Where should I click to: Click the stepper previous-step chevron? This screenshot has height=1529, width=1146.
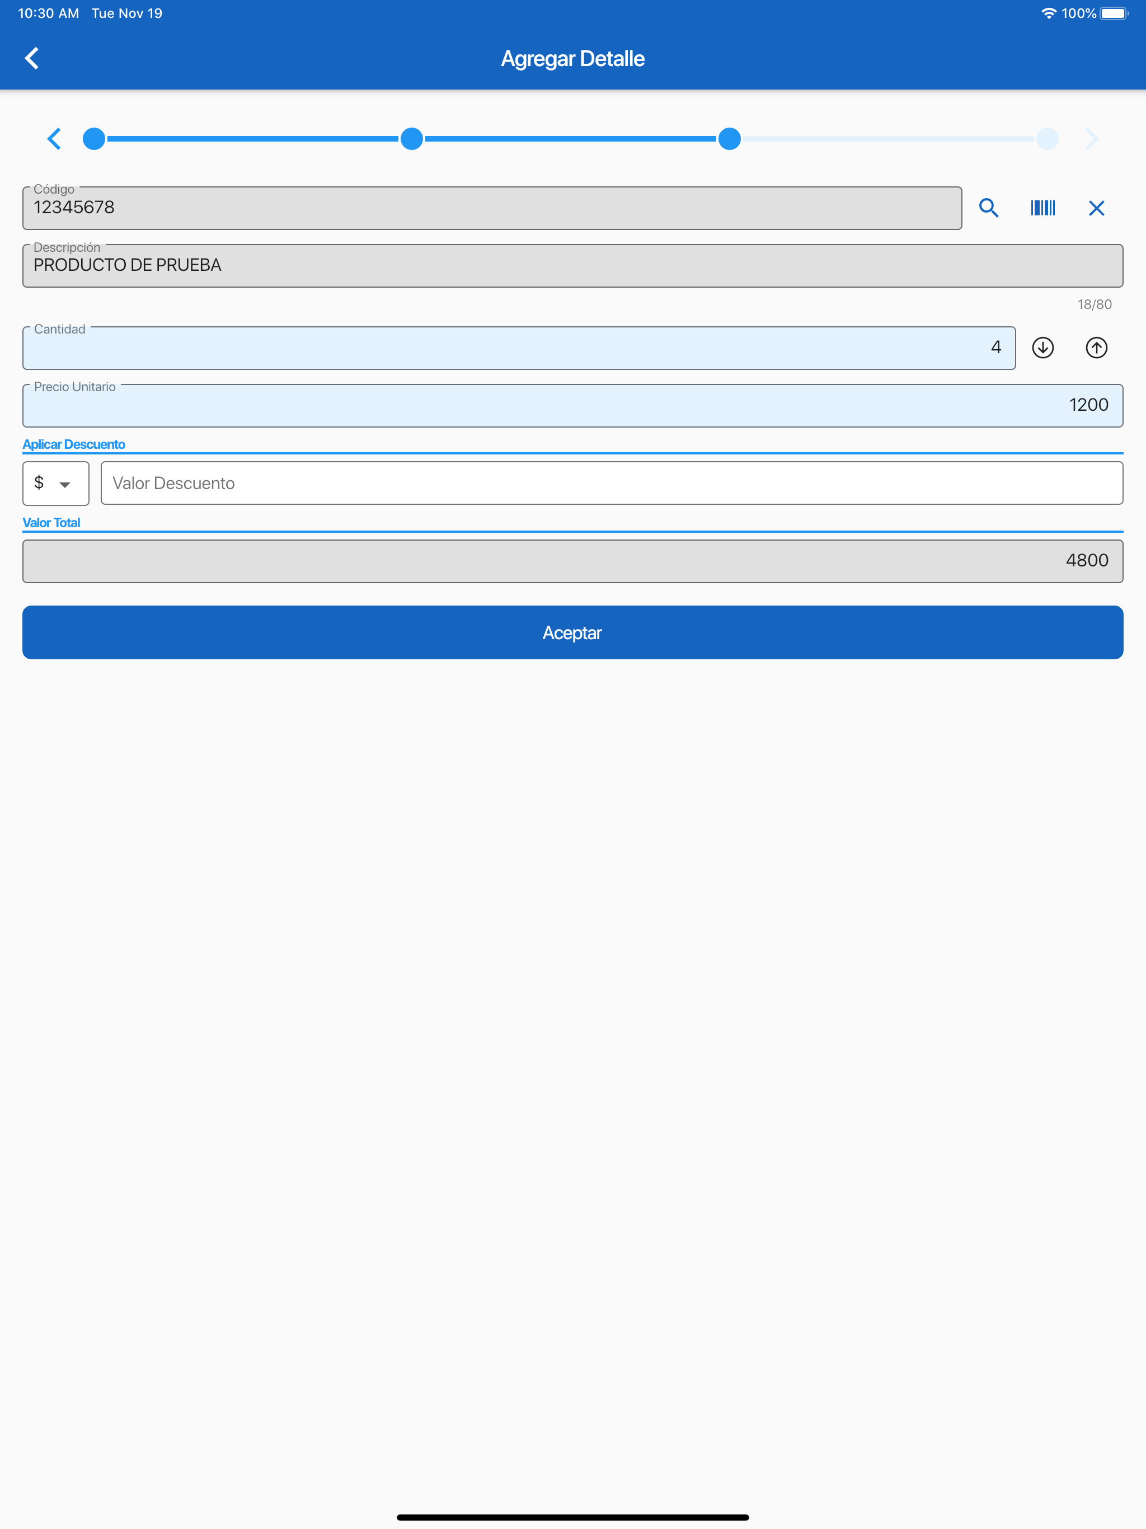54,139
